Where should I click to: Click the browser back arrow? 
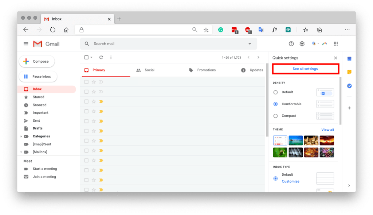tap(26, 30)
